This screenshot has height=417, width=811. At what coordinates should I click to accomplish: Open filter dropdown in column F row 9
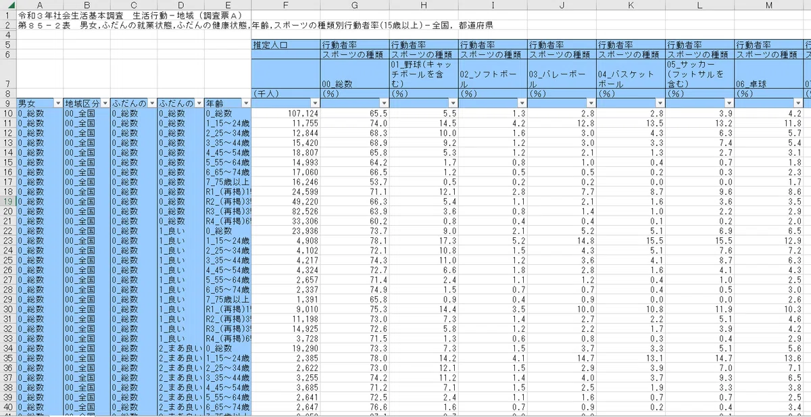(x=314, y=103)
